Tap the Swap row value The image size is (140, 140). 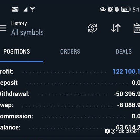(x=128, y=105)
